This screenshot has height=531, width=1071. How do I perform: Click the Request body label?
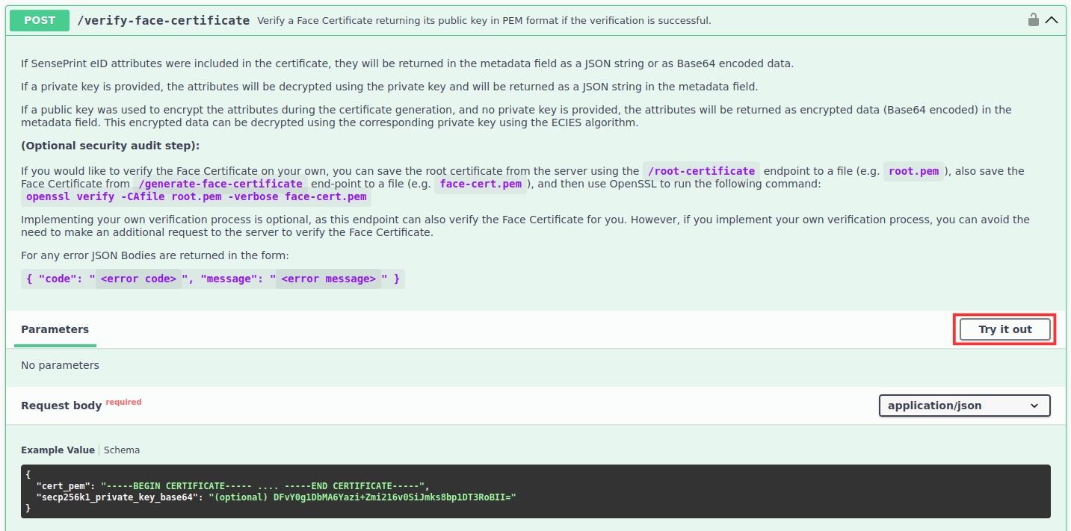[61, 406]
